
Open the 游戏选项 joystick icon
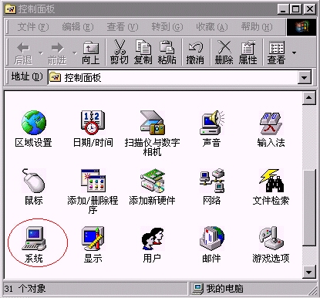pyautogui.click(x=271, y=239)
